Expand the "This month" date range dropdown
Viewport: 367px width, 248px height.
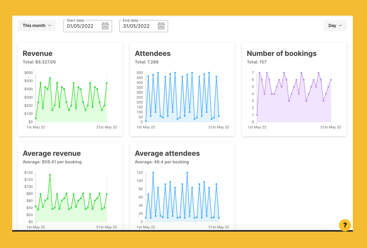37,25
